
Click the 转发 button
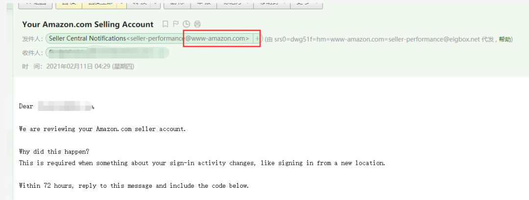pyautogui.click(x=139, y=3)
